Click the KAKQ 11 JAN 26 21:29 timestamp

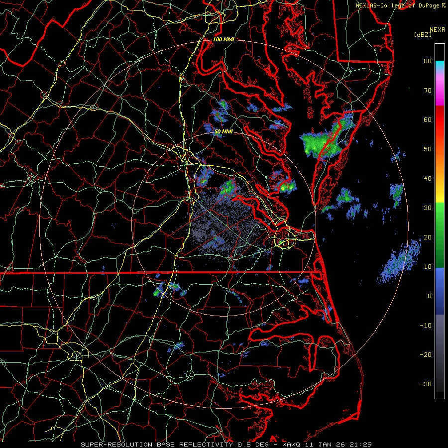coord(327,445)
